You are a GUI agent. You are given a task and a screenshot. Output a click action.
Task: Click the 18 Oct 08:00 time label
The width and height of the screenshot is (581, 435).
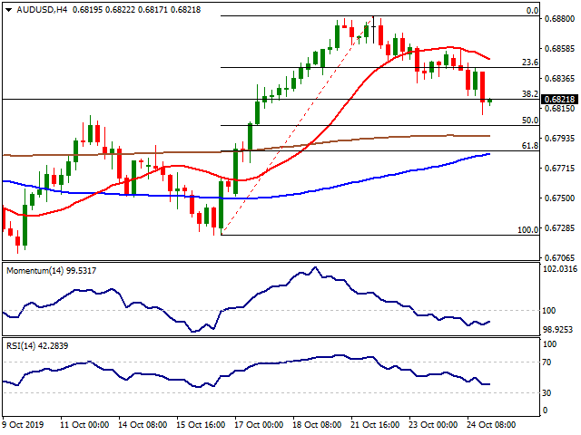click(x=317, y=425)
